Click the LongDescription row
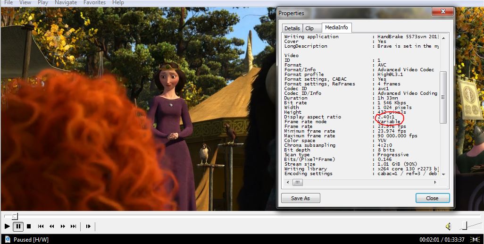This screenshot has height=244, width=484. click(x=361, y=46)
